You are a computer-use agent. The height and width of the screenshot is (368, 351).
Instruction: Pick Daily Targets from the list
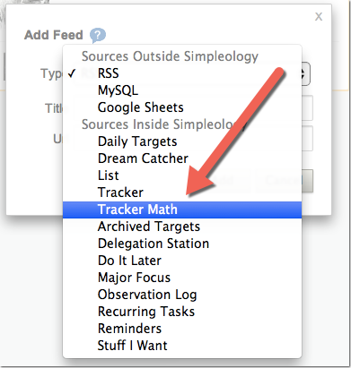(182, 141)
